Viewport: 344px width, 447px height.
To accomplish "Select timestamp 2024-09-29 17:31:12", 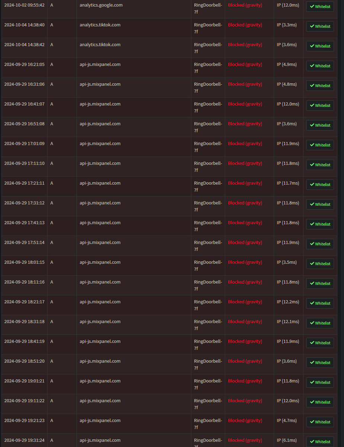I will tap(24, 203).
